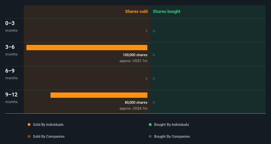Select the 9–12 months row label
The width and height of the screenshot is (271, 144).
coord(12,98)
